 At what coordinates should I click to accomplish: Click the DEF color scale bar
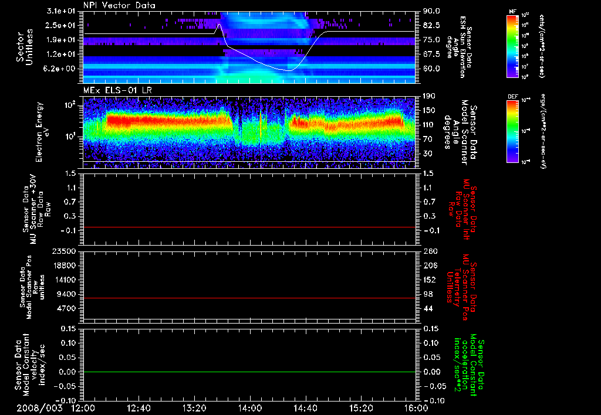(x=513, y=131)
